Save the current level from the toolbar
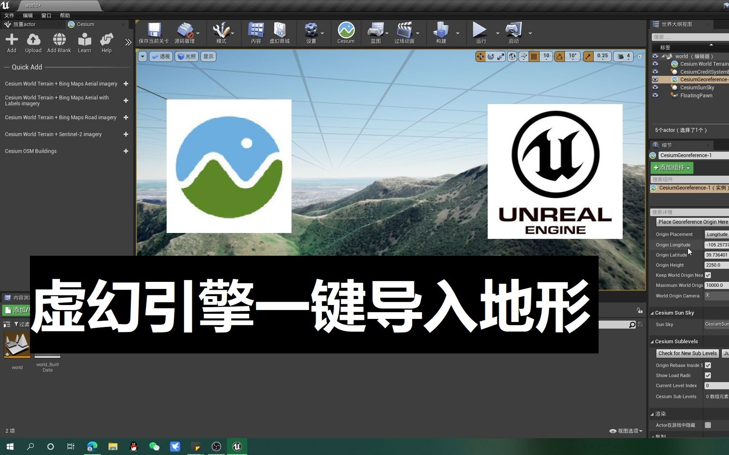The width and height of the screenshot is (729, 455). click(x=154, y=30)
